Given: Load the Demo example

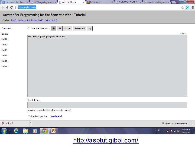Looking at the screenshot, I should click(x=5, y=34).
